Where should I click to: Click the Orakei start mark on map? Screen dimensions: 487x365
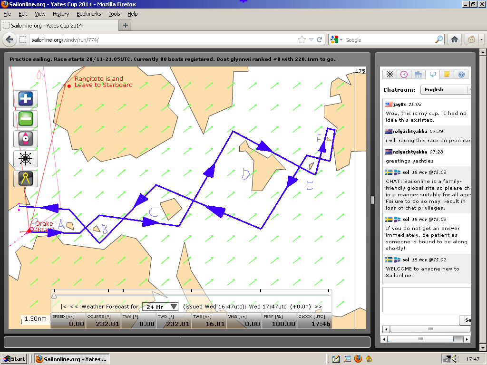click(30, 230)
